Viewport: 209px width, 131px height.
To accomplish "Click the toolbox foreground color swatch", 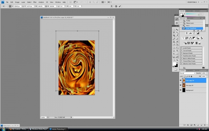I will click(x=175, y=64).
